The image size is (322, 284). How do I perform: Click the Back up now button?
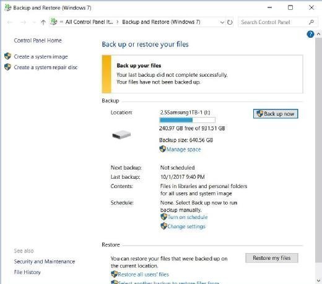(276, 114)
